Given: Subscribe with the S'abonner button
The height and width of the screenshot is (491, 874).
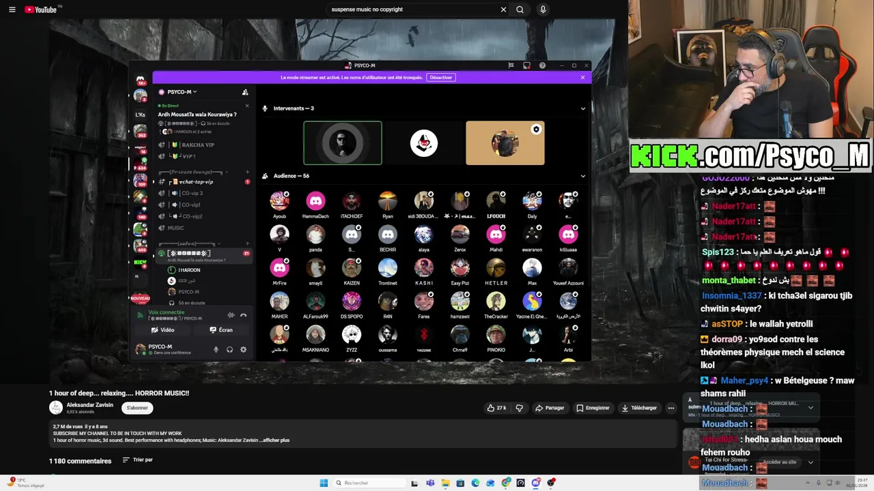Looking at the screenshot, I should coord(137,408).
